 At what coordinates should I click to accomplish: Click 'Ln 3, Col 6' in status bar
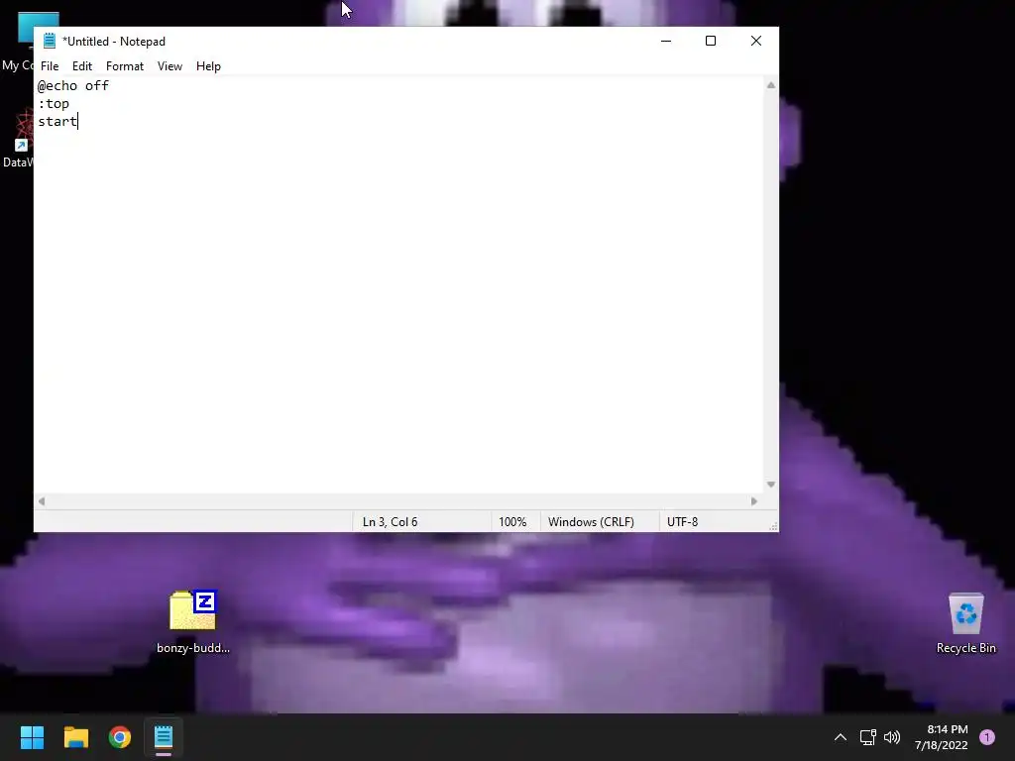coord(390,522)
